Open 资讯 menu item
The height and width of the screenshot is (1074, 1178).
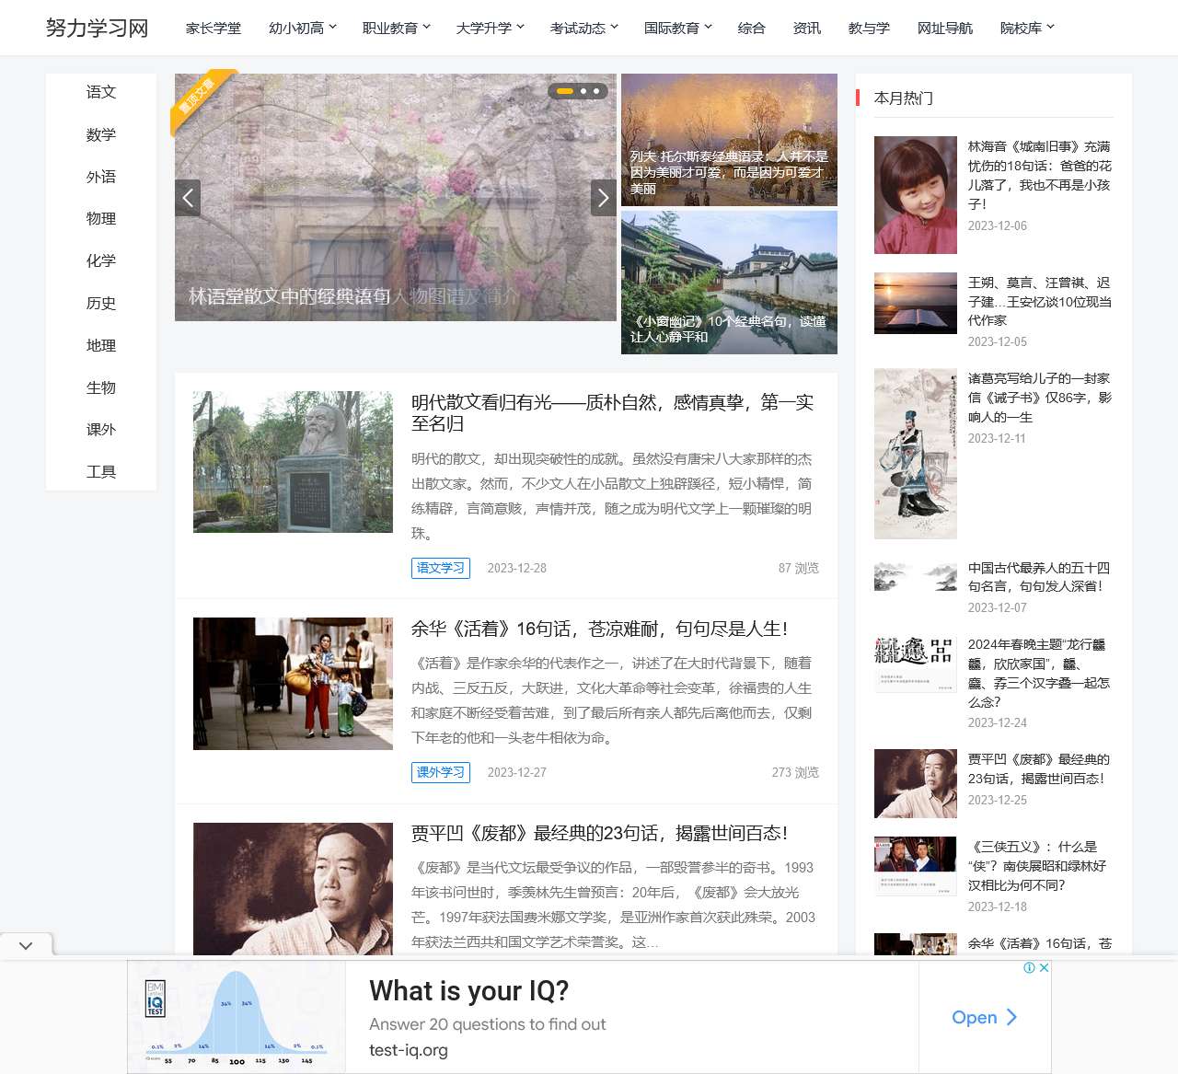click(807, 29)
